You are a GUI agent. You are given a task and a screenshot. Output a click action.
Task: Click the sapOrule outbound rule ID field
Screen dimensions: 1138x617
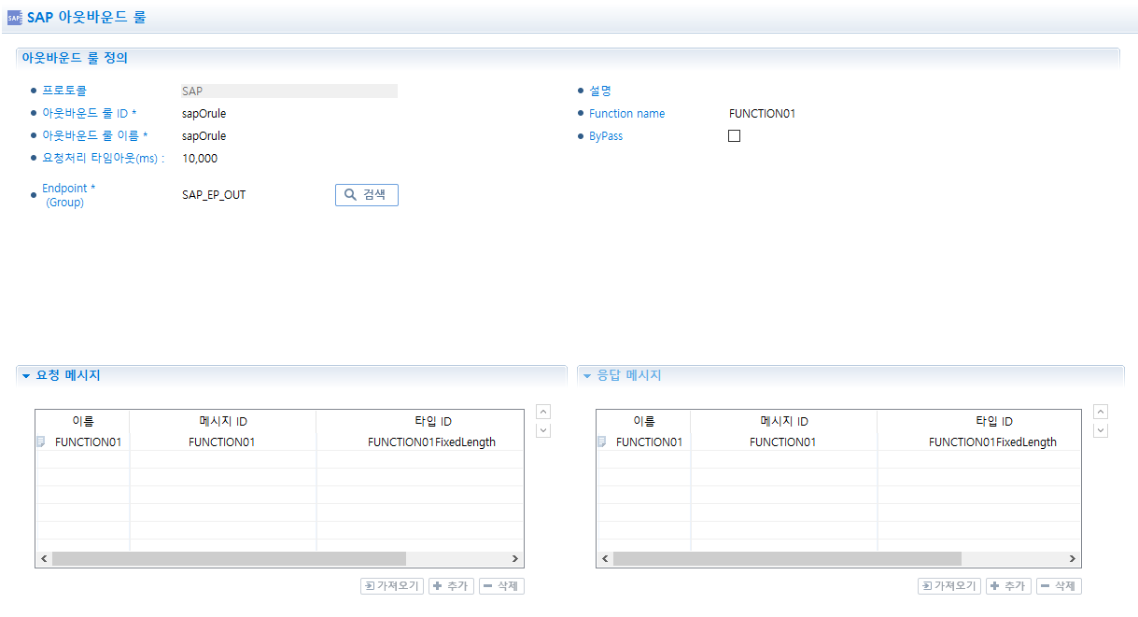[x=203, y=113]
